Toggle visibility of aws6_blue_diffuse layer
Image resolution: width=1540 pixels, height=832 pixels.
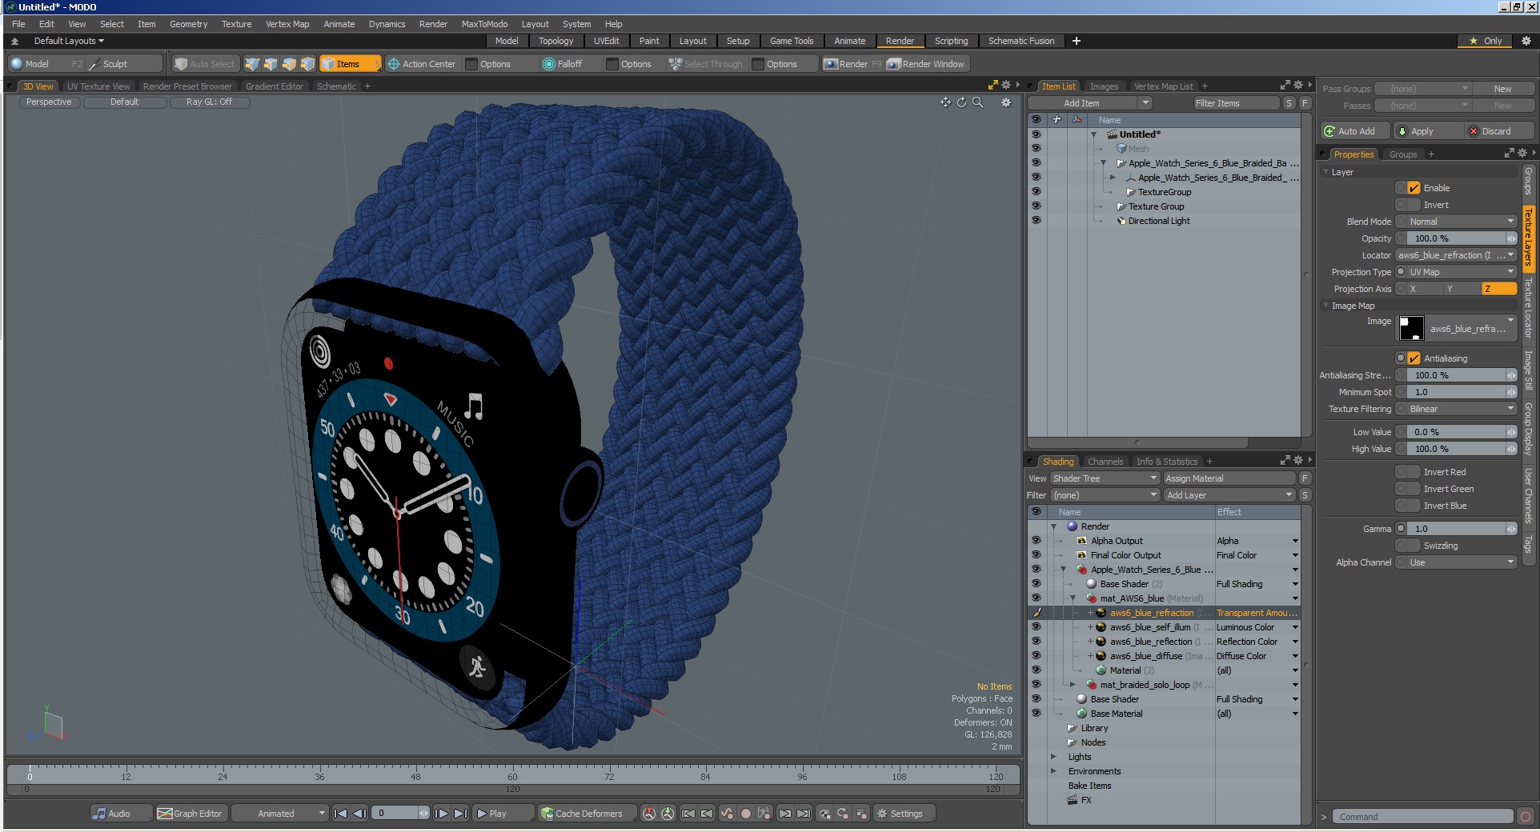1036,656
